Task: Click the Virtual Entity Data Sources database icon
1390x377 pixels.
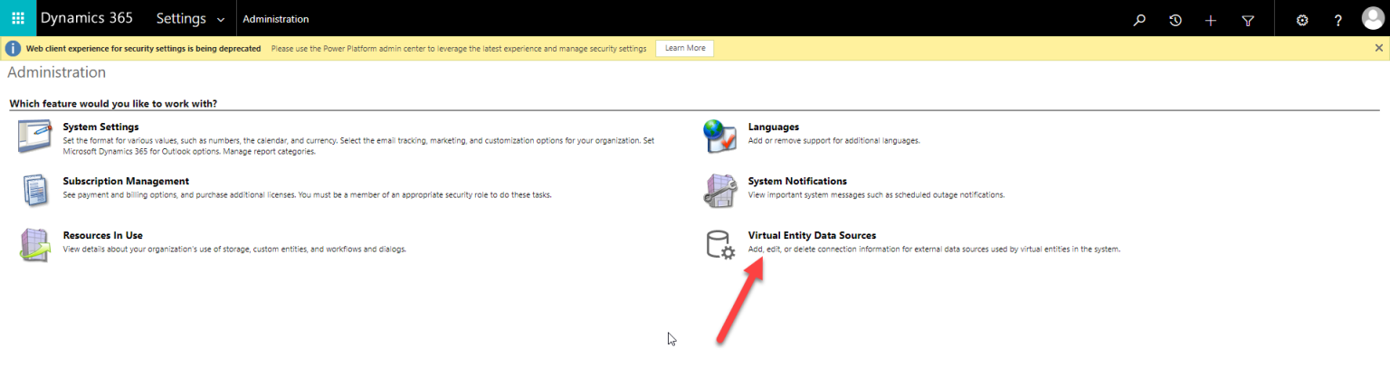Action: (720, 245)
